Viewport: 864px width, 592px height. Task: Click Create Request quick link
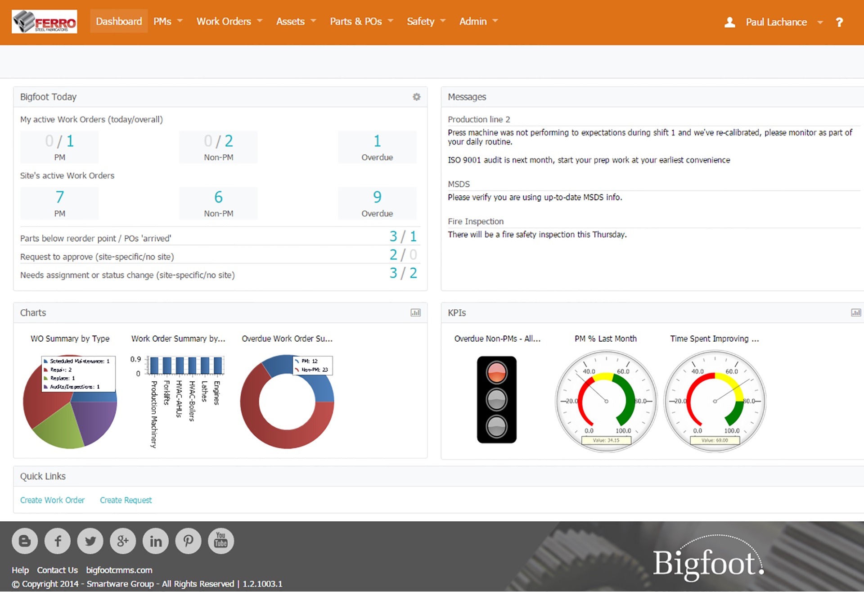pyautogui.click(x=126, y=500)
